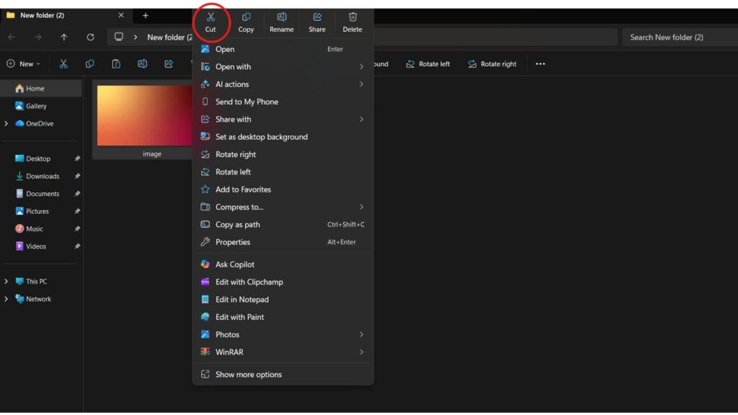
Task: Open the three-dots See more toolbar menu
Action: [541, 64]
